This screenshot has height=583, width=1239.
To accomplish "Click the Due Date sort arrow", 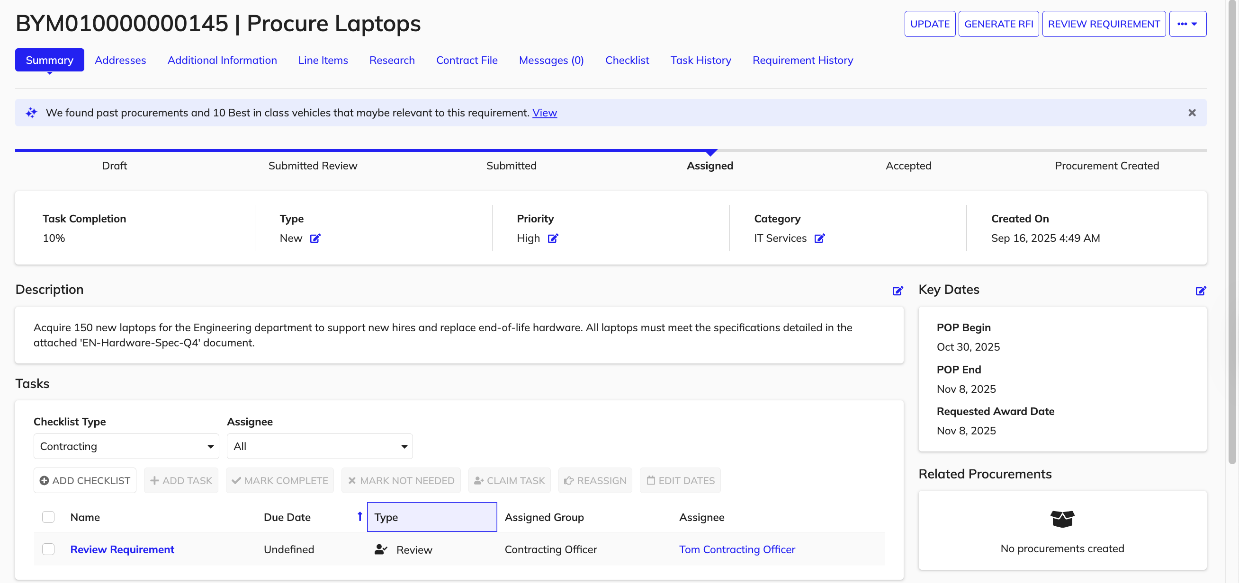I will (x=360, y=517).
